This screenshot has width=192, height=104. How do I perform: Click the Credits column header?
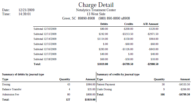pyautogui.click(x=129, y=24)
